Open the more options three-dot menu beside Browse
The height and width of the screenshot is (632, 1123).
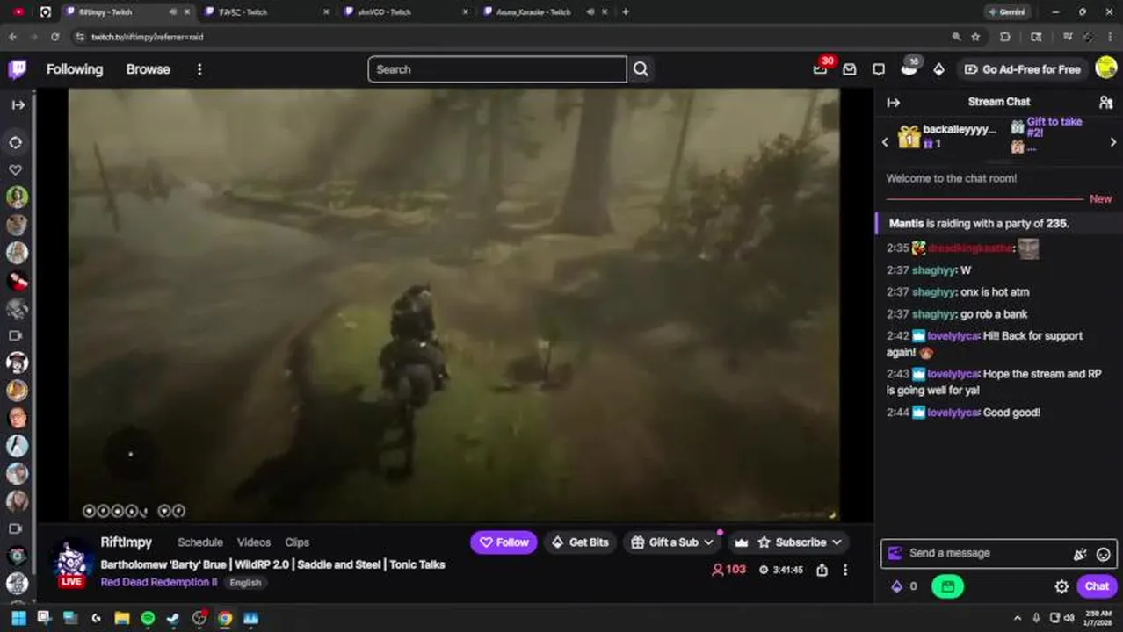(199, 69)
